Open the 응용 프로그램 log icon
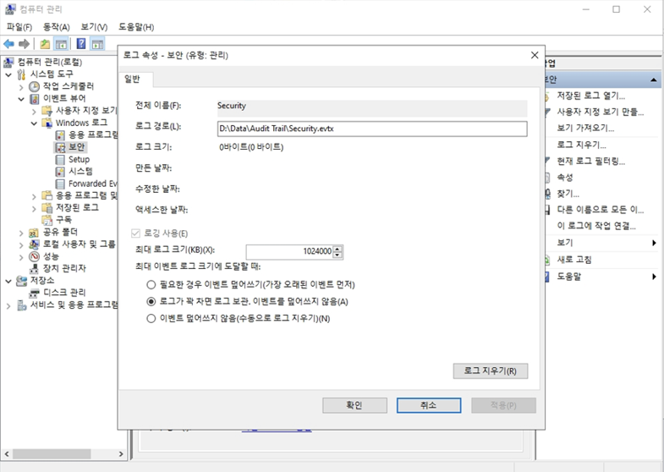Screen dimensions: 664x472 tap(61, 135)
